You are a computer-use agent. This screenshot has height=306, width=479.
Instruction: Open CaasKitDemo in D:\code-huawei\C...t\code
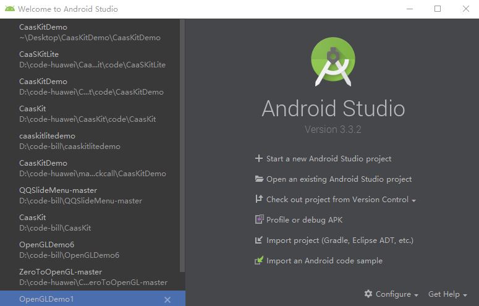(x=90, y=87)
